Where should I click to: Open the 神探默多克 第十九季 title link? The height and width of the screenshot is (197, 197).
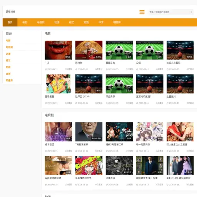pyautogui.click(x=147, y=178)
